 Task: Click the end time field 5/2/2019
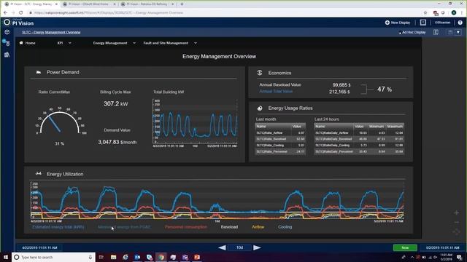point(443,247)
